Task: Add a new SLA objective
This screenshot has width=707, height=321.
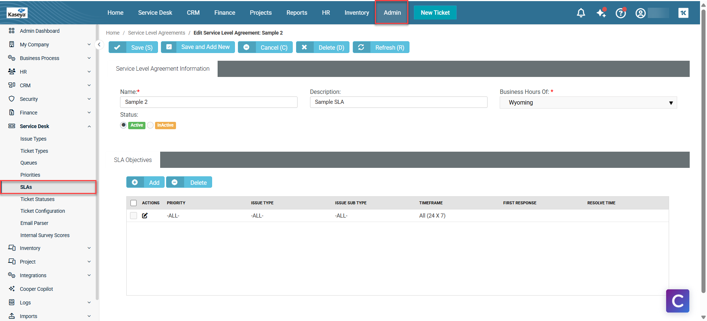Action: tap(145, 182)
